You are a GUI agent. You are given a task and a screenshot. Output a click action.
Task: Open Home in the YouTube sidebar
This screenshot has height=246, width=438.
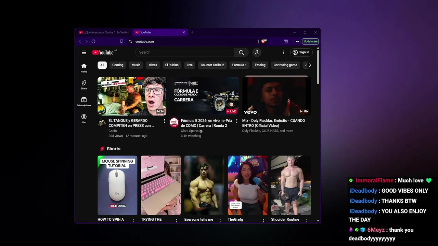[84, 68]
